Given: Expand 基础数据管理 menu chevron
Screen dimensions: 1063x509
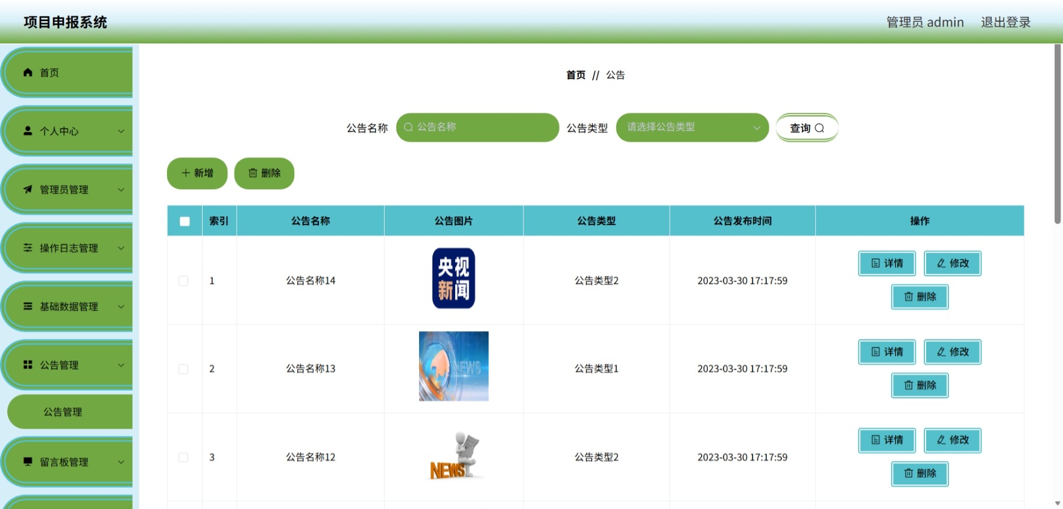Looking at the screenshot, I should [121, 306].
